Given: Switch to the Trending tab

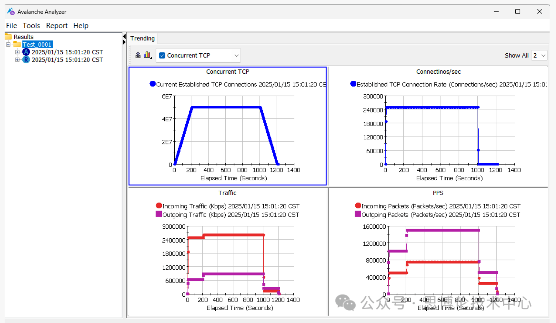Looking at the screenshot, I should [142, 38].
